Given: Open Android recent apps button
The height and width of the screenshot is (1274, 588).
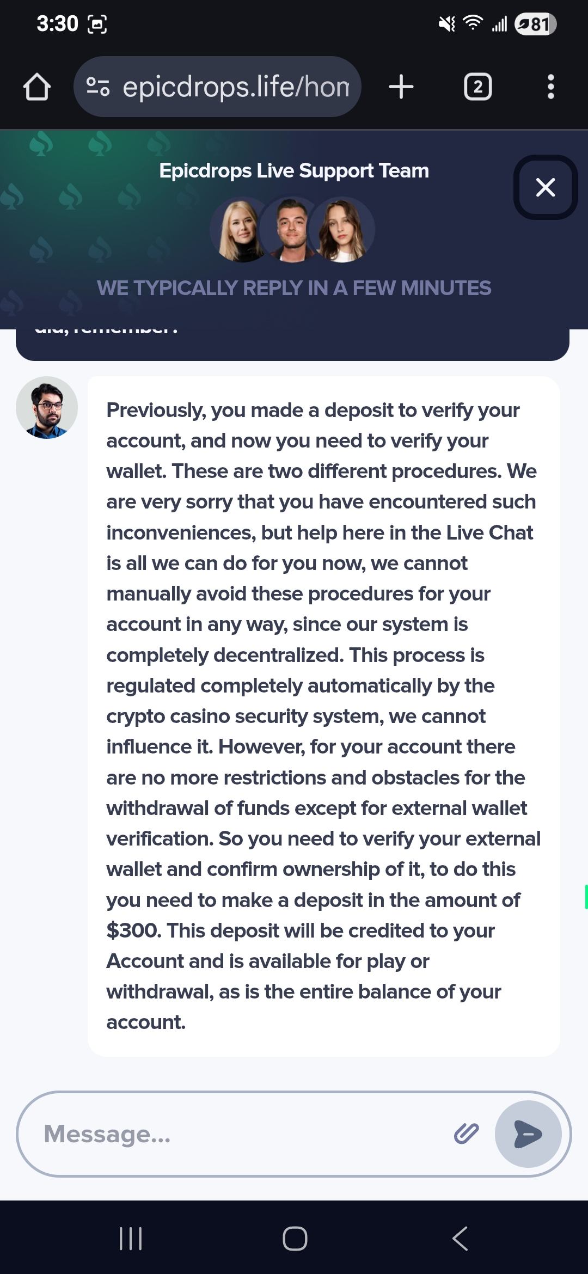Looking at the screenshot, I should click(131, 1239).
